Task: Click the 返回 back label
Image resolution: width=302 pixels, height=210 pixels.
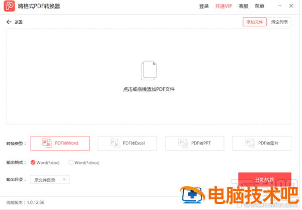Action: 19,22
